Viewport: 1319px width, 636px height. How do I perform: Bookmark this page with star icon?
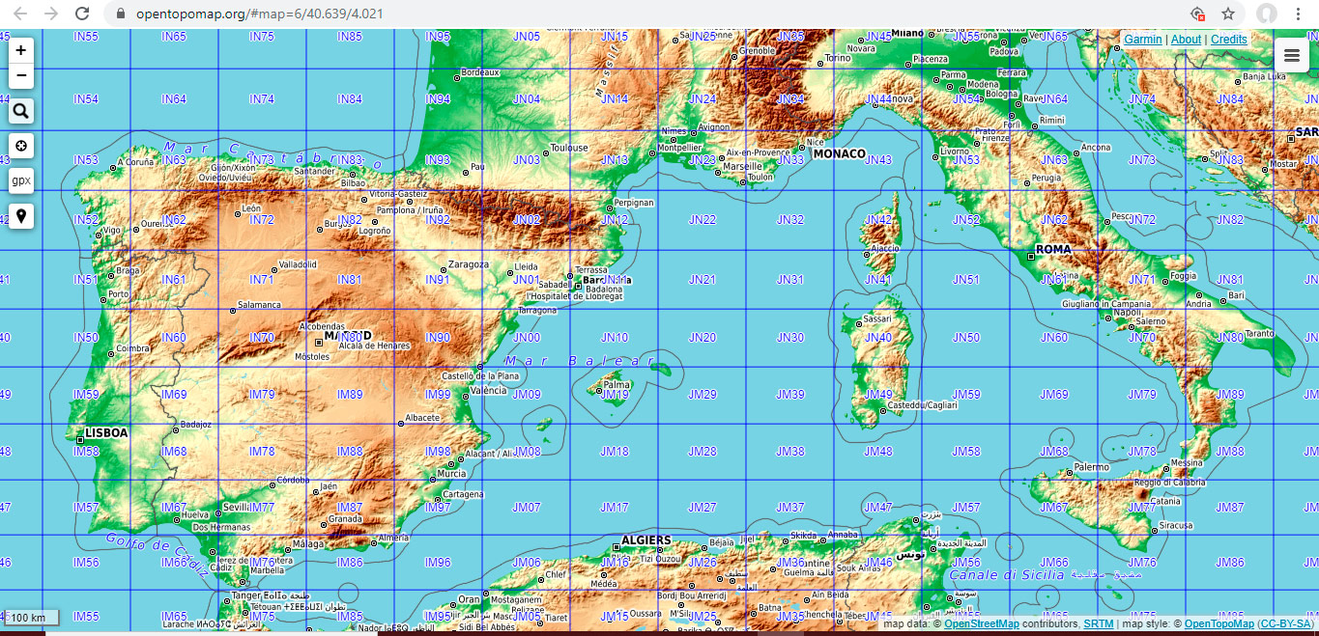[x=1228, y=14]
